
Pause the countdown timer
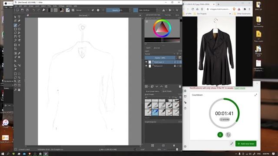pyautogui.click(x=220, y=135)
